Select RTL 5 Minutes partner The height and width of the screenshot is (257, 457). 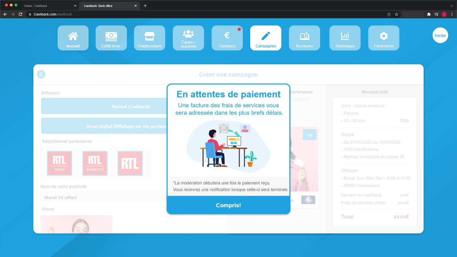click(x=95, y=163)
